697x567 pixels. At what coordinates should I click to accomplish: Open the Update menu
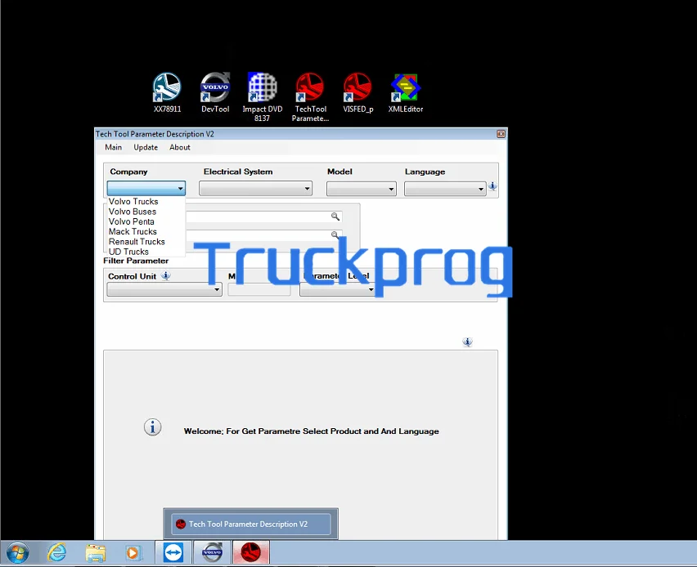[146, 147]
